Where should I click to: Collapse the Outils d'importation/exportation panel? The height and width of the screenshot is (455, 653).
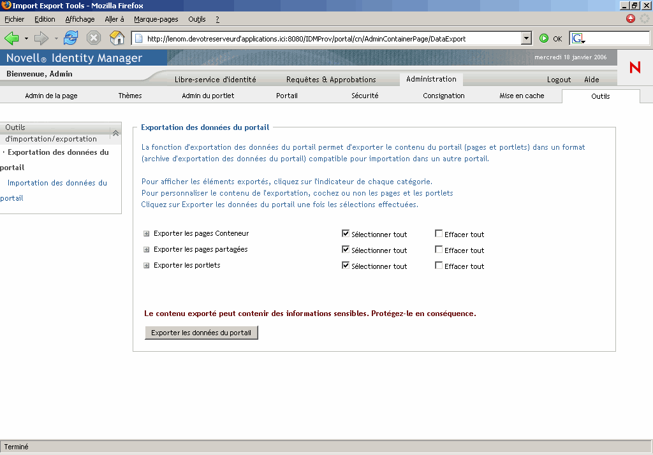(116, 133)
